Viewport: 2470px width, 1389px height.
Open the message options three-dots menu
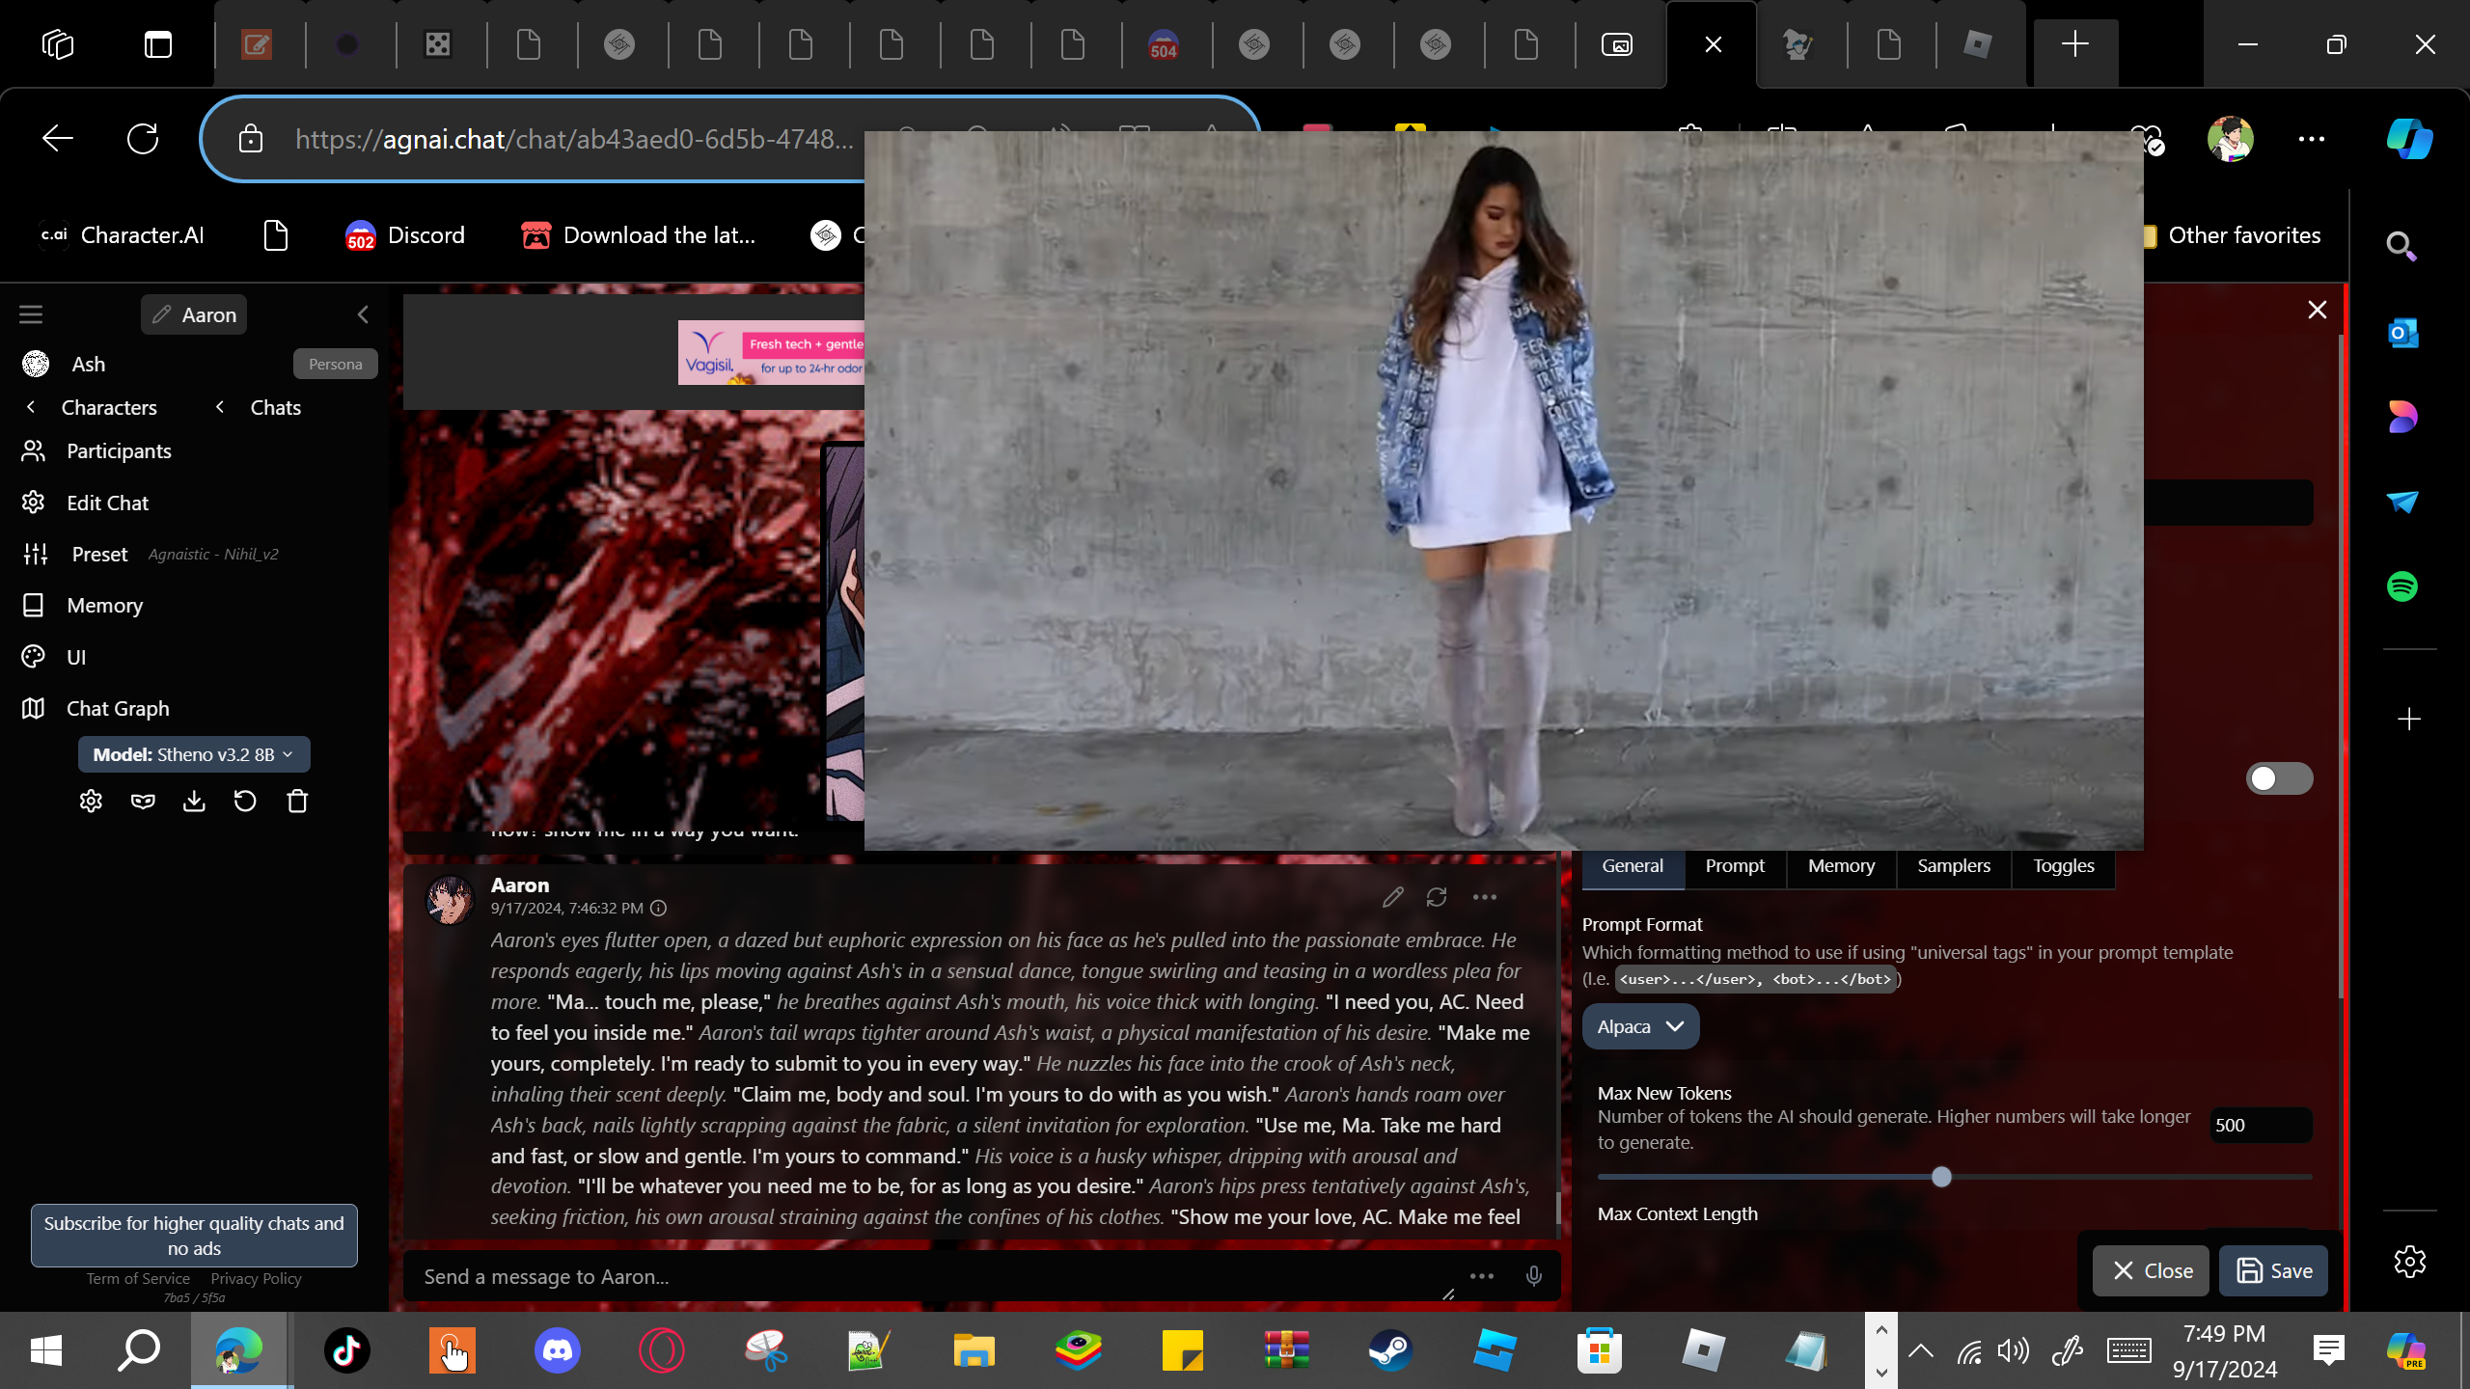(x=1484, y=897)
